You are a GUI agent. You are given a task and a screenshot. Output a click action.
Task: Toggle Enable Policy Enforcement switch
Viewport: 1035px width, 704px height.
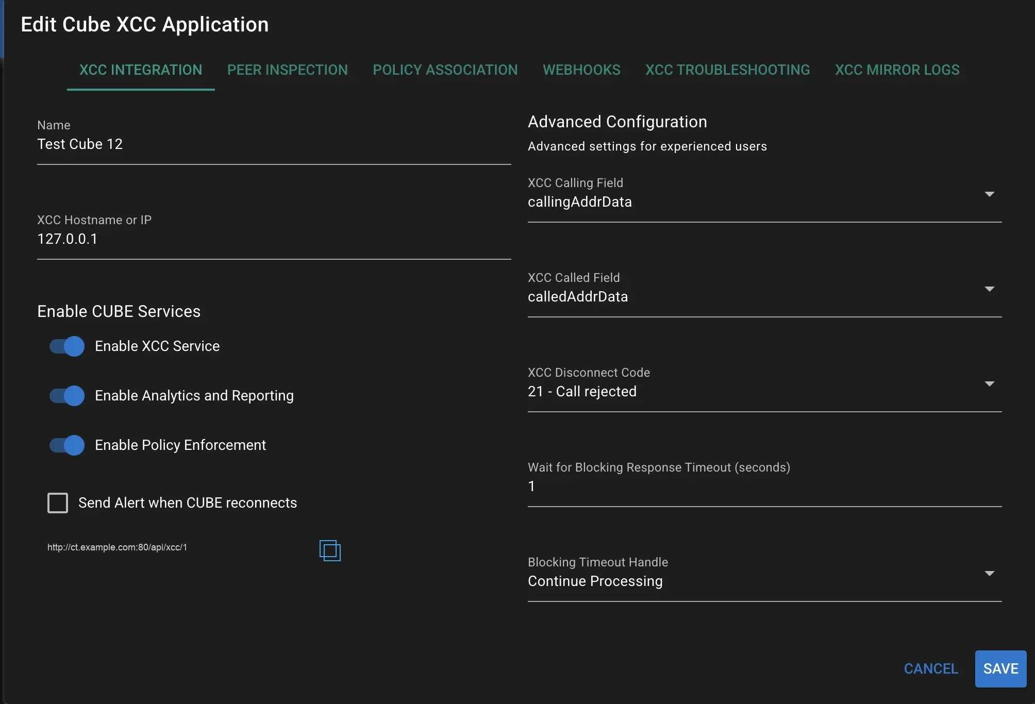(67, 445)
